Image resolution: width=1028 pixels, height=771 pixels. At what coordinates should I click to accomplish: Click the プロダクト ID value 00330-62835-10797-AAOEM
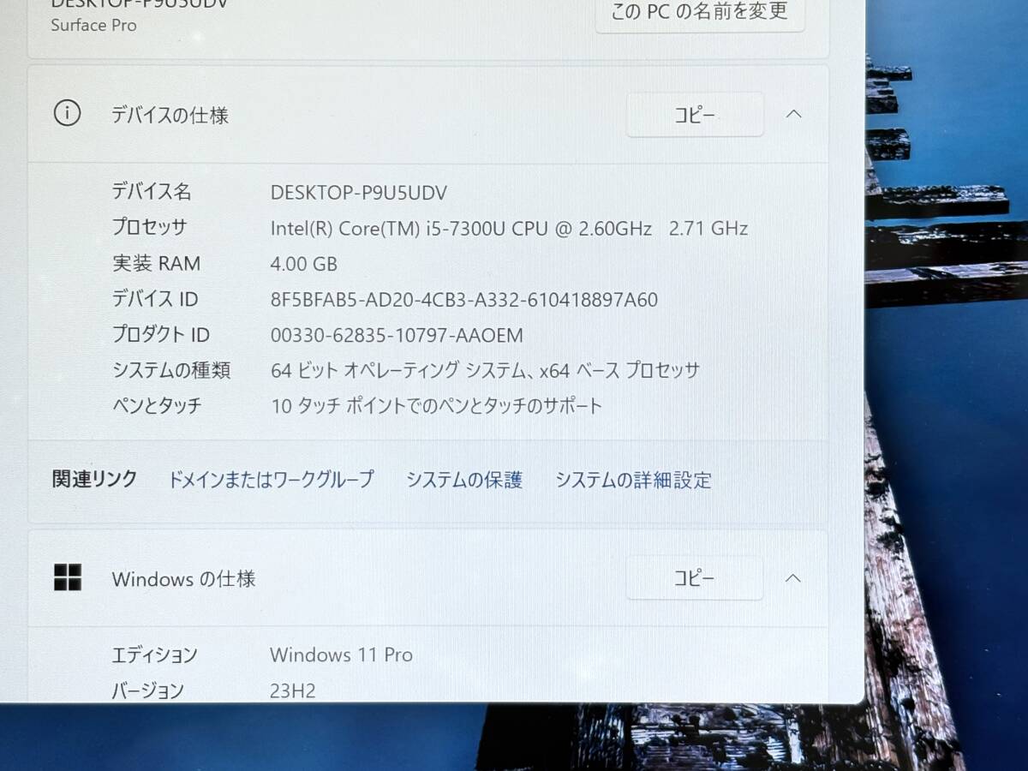tap(396, 335)
